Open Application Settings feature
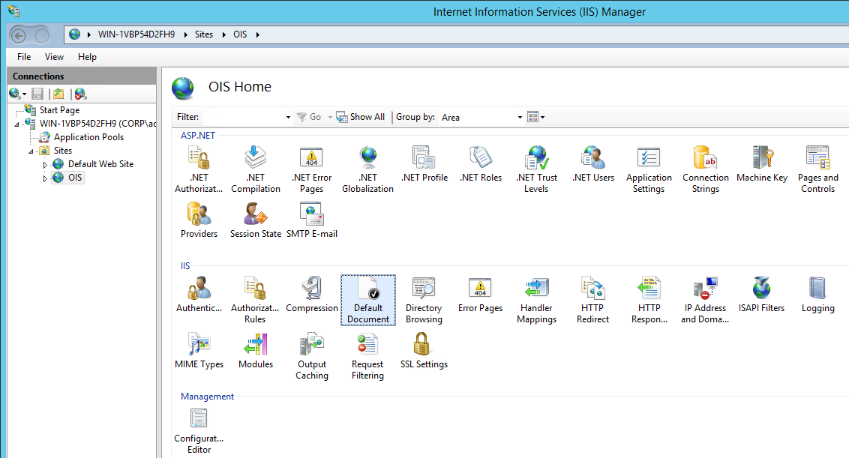 (x=649, y=169)
